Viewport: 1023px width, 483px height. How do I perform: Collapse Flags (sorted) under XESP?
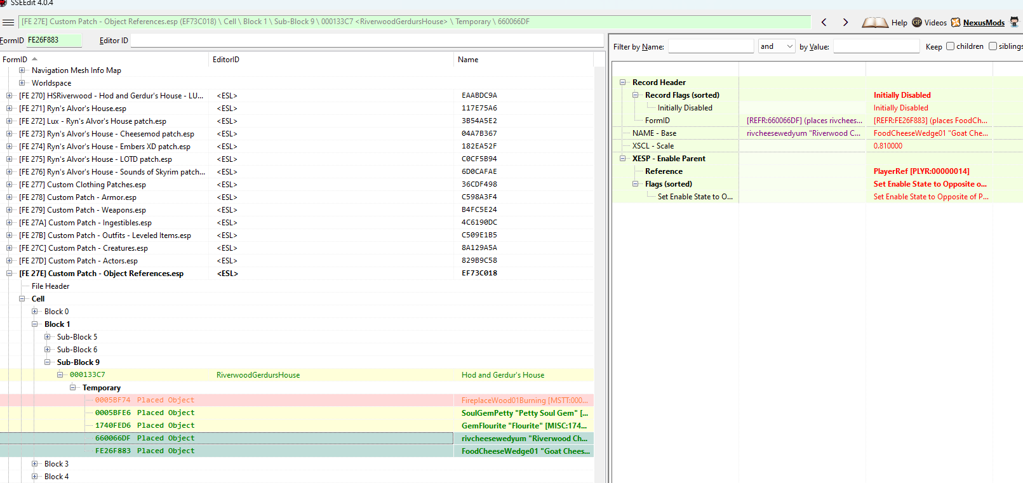click(x=636, y=184)
